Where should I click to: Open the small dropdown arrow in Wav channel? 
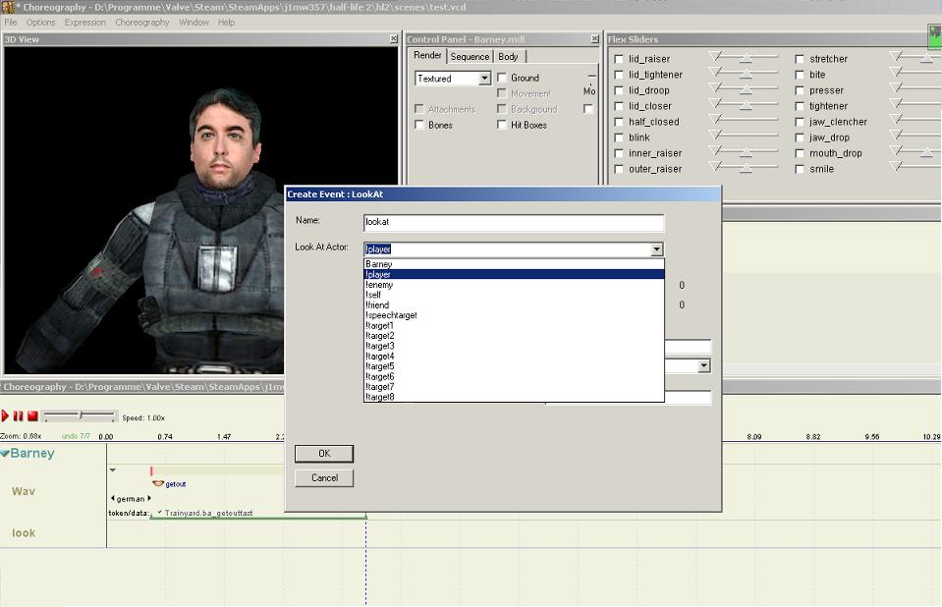[112, 469]
